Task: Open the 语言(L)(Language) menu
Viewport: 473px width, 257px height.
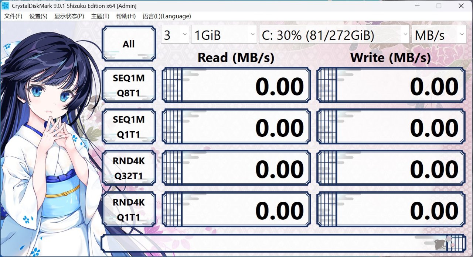Action: [x=167, y=16]
